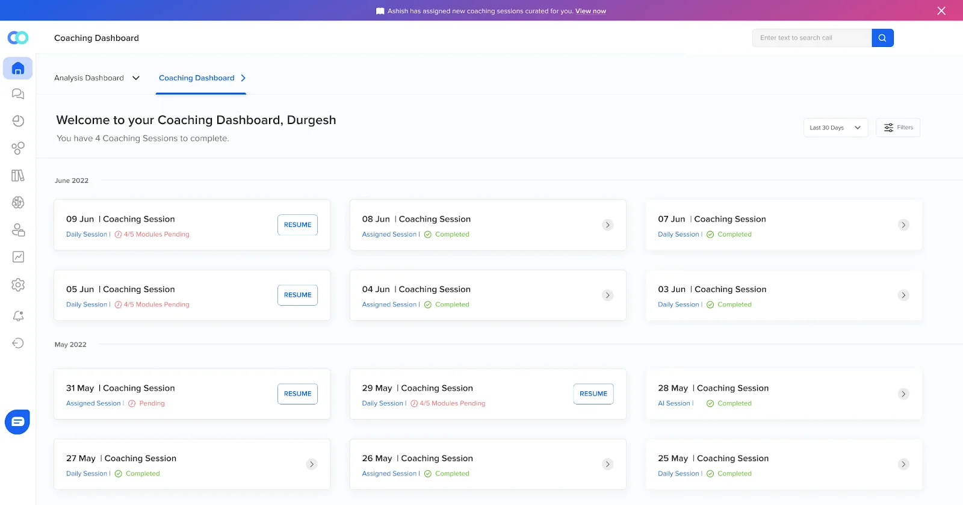
Task: Dismiss the announcement banner with X
Action: [941, 11]
